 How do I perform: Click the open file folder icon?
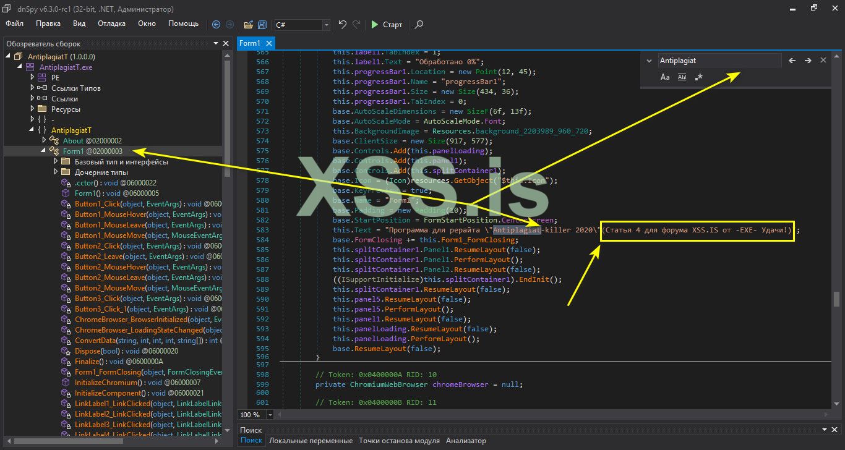point(248,25)
